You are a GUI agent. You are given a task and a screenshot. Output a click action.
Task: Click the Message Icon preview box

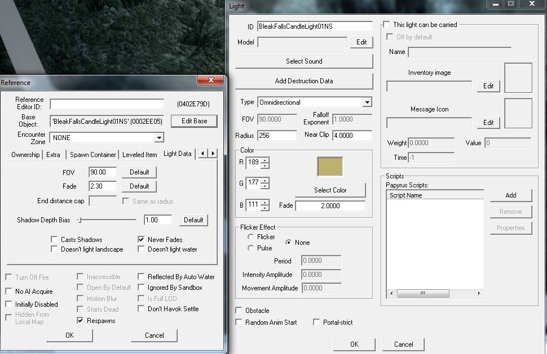[518, 113]
